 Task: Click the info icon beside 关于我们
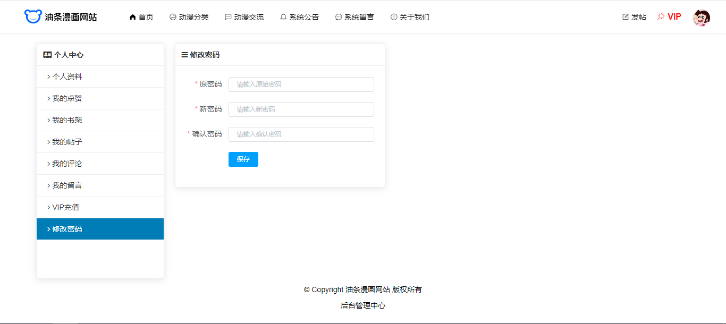[394, 17]
